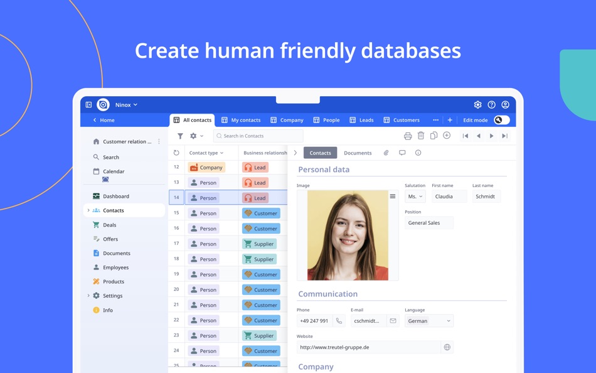Open Employees in the sidebar

[110, 267]
